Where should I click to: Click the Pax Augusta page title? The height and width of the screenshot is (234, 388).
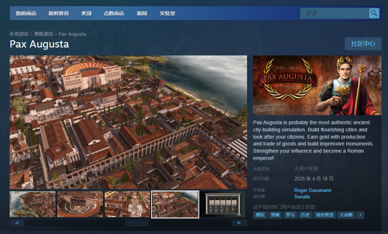(39, 44)
